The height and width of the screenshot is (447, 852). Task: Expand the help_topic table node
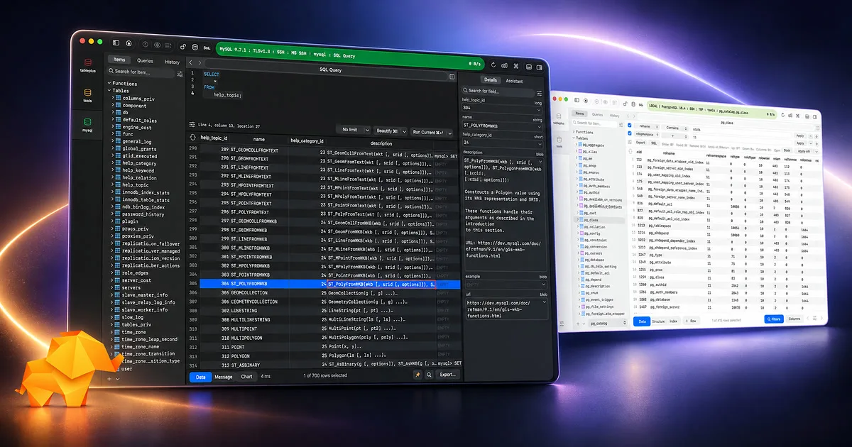point(111,184)
